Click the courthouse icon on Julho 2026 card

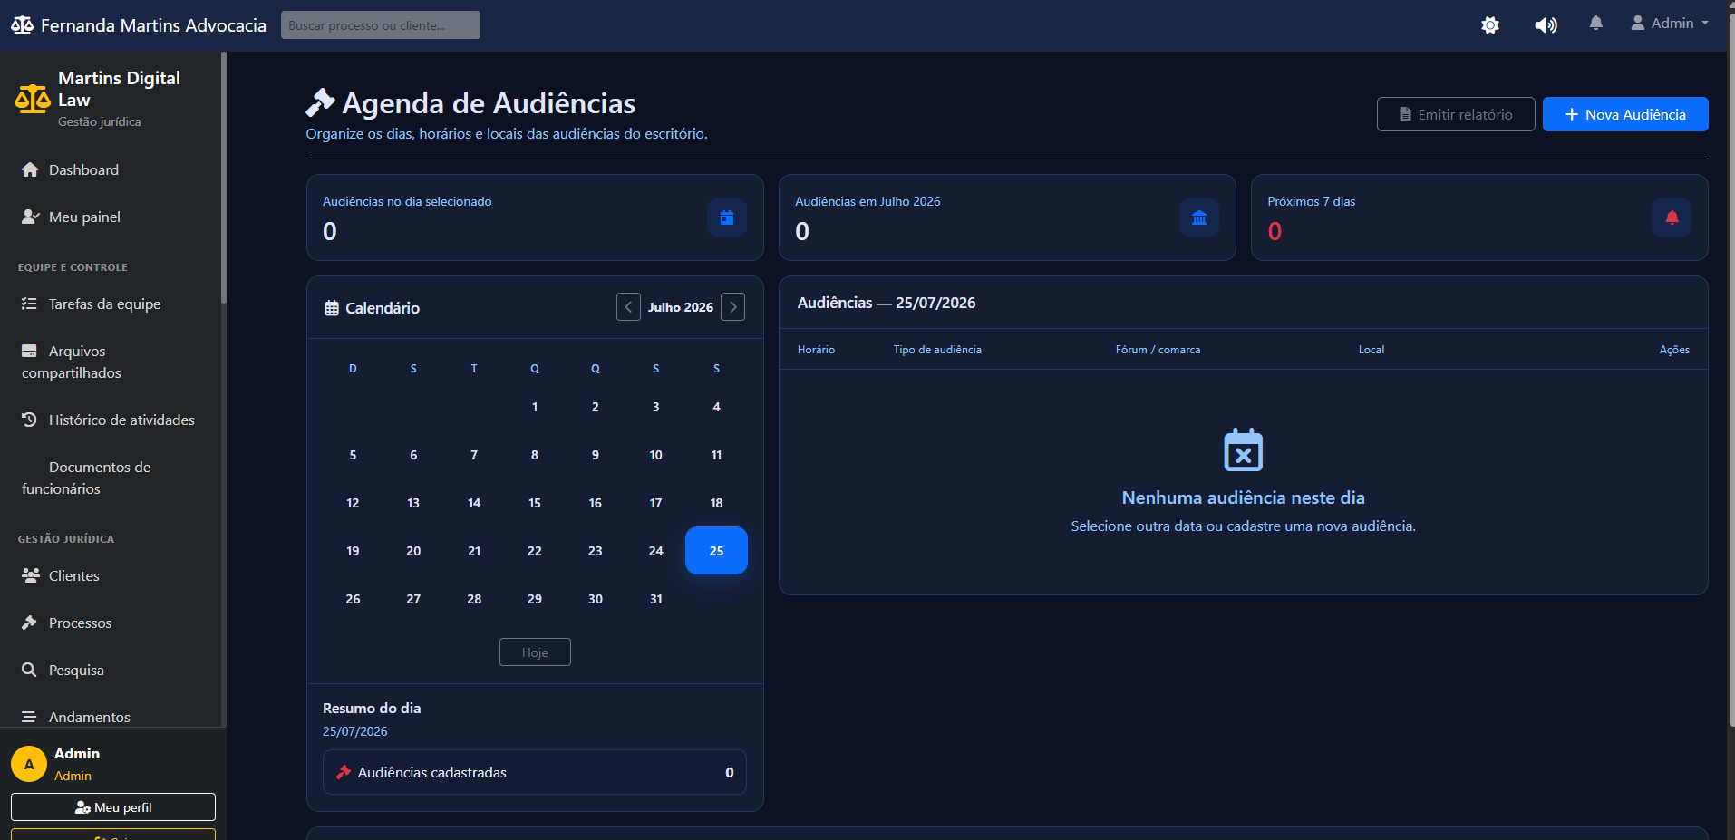coord(1199,217)
